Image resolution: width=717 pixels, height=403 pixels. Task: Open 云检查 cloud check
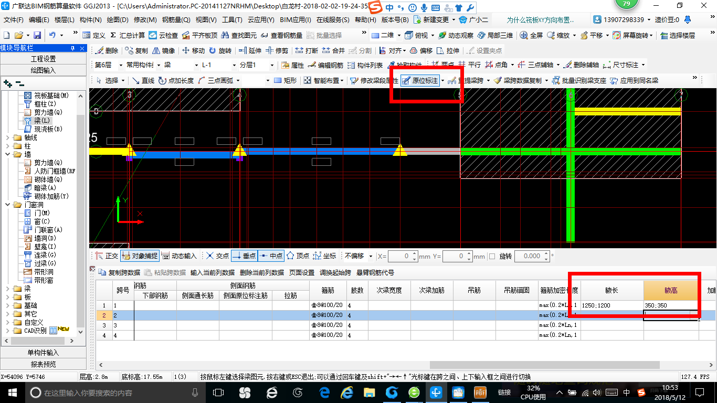pos(163,35)
